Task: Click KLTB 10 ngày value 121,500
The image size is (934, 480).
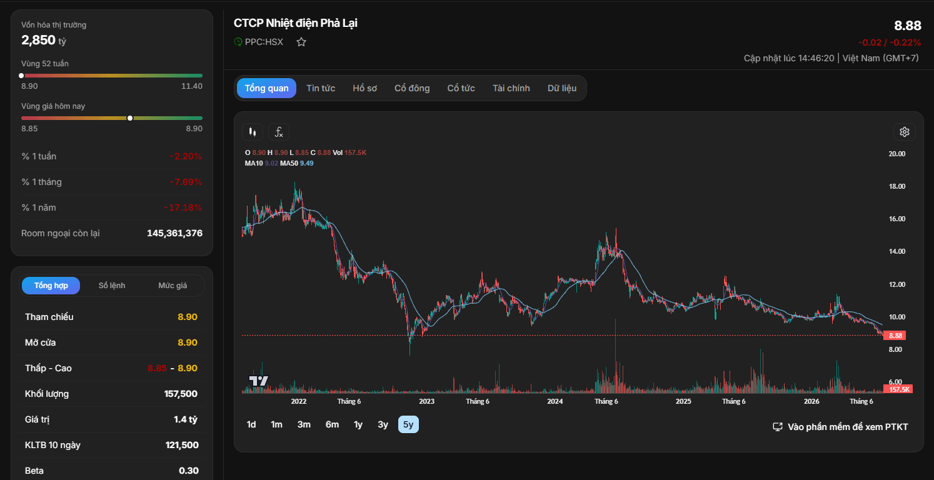Action: click(181, 445)
